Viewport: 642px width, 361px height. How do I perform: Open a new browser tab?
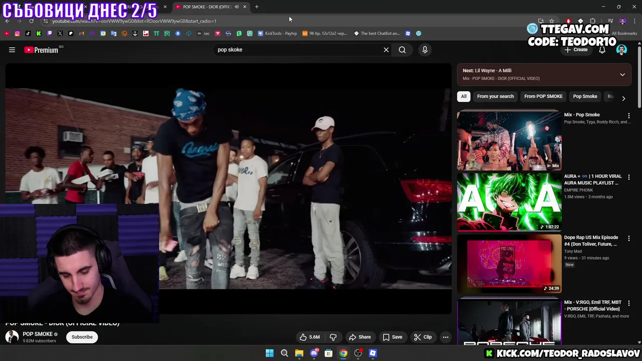(x=256, y=7)
